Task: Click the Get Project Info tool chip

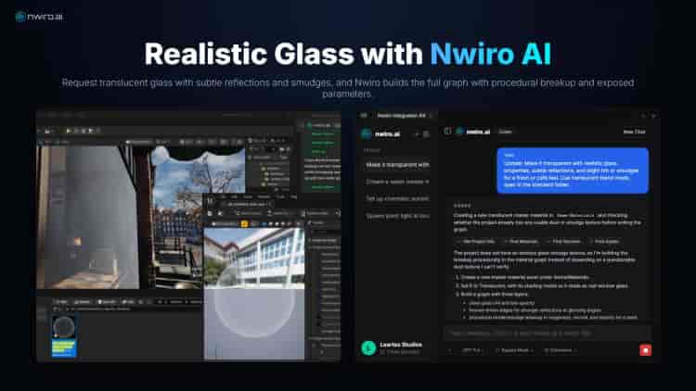Action: (x=478, y=241)
